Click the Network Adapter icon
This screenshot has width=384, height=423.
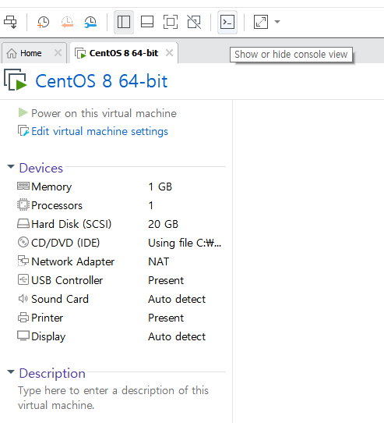tap(23, 261)
